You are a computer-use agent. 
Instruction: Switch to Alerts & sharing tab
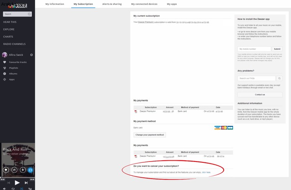coord(112,4)
